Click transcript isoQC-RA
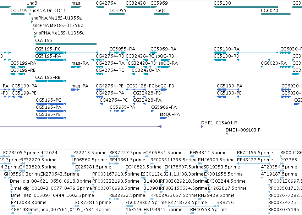302x215 pixels. (164, 67)
